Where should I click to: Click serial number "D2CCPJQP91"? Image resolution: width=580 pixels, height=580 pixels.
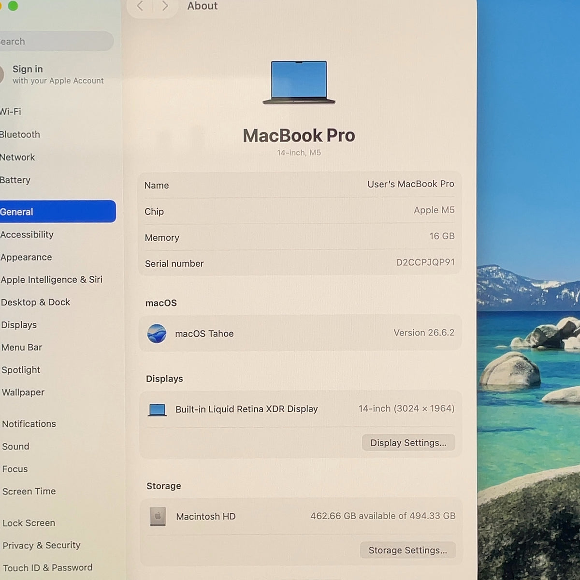pos(425,262)
